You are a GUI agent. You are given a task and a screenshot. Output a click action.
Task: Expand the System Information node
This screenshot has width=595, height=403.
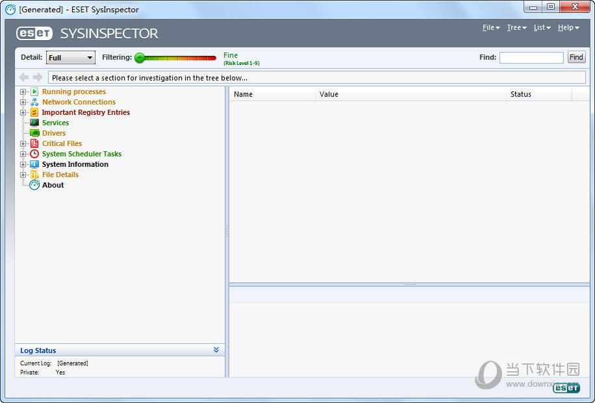23,165
